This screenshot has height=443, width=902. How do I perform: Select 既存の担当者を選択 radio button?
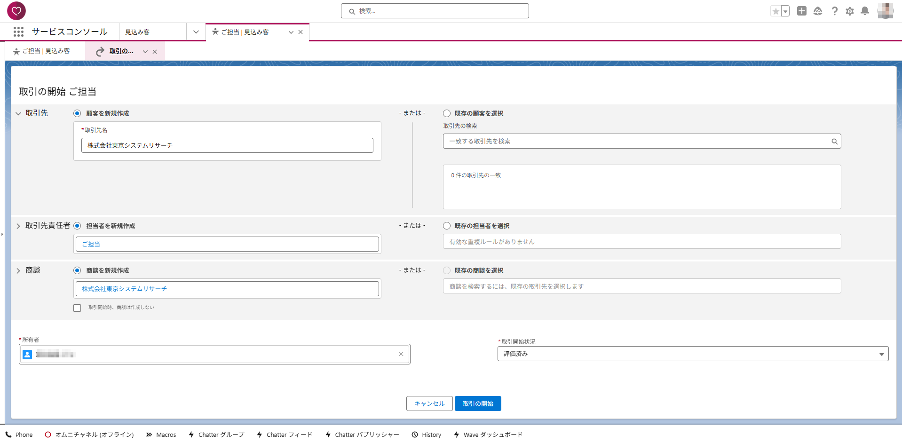(x=447, y=226)
